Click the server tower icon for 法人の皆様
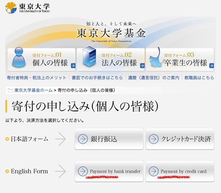This screenshot has width=221, height=193. 89,56
